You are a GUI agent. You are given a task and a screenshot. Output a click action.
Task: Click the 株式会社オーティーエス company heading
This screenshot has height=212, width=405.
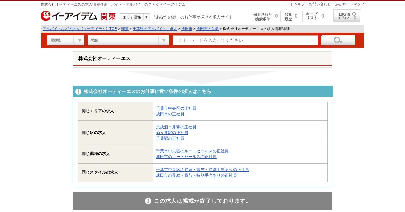click(104, 58)
